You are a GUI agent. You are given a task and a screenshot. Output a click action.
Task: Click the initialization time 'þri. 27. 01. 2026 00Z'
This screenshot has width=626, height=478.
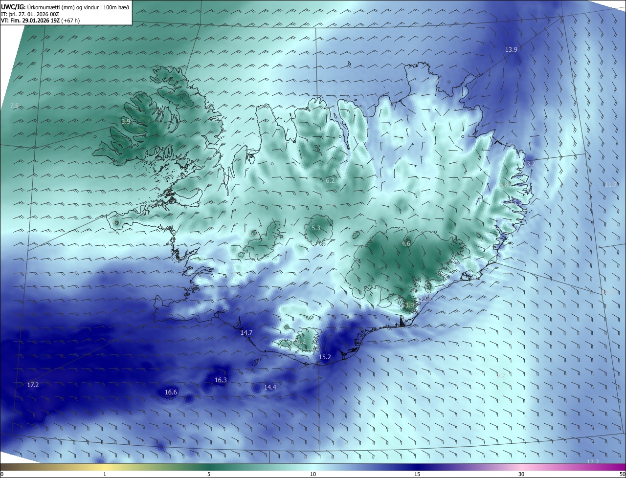tap(34, 14)
